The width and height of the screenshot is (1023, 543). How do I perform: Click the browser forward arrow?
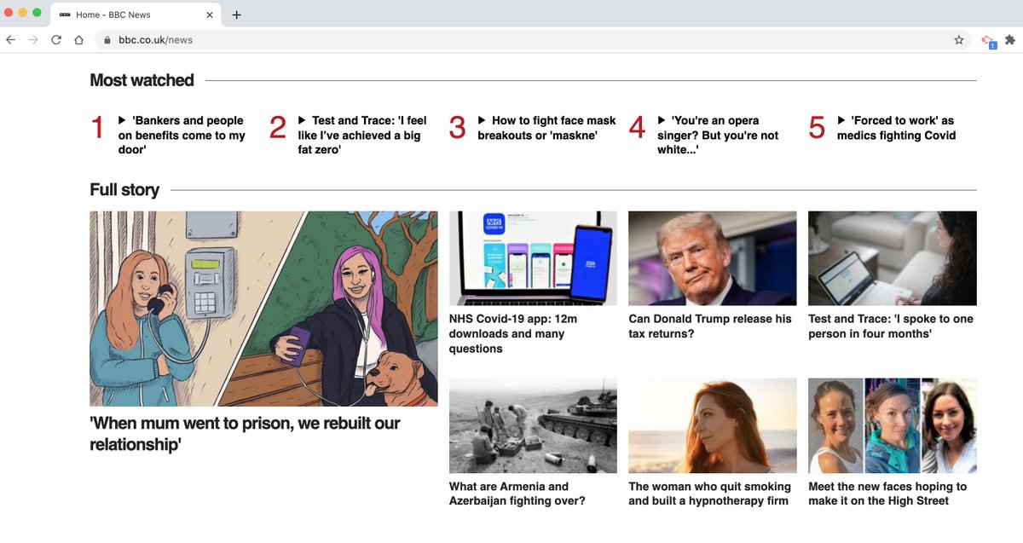(33, 39)
